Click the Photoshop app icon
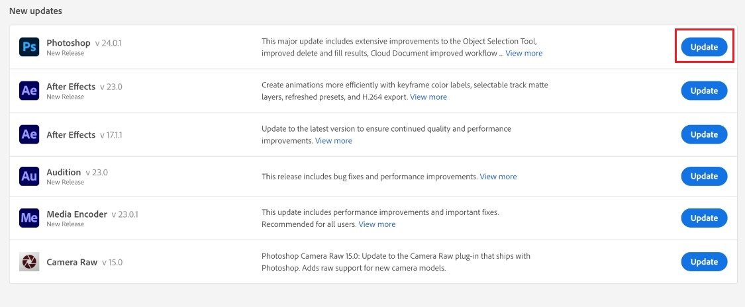The image size is (745, 307). [x=29, y=47]
